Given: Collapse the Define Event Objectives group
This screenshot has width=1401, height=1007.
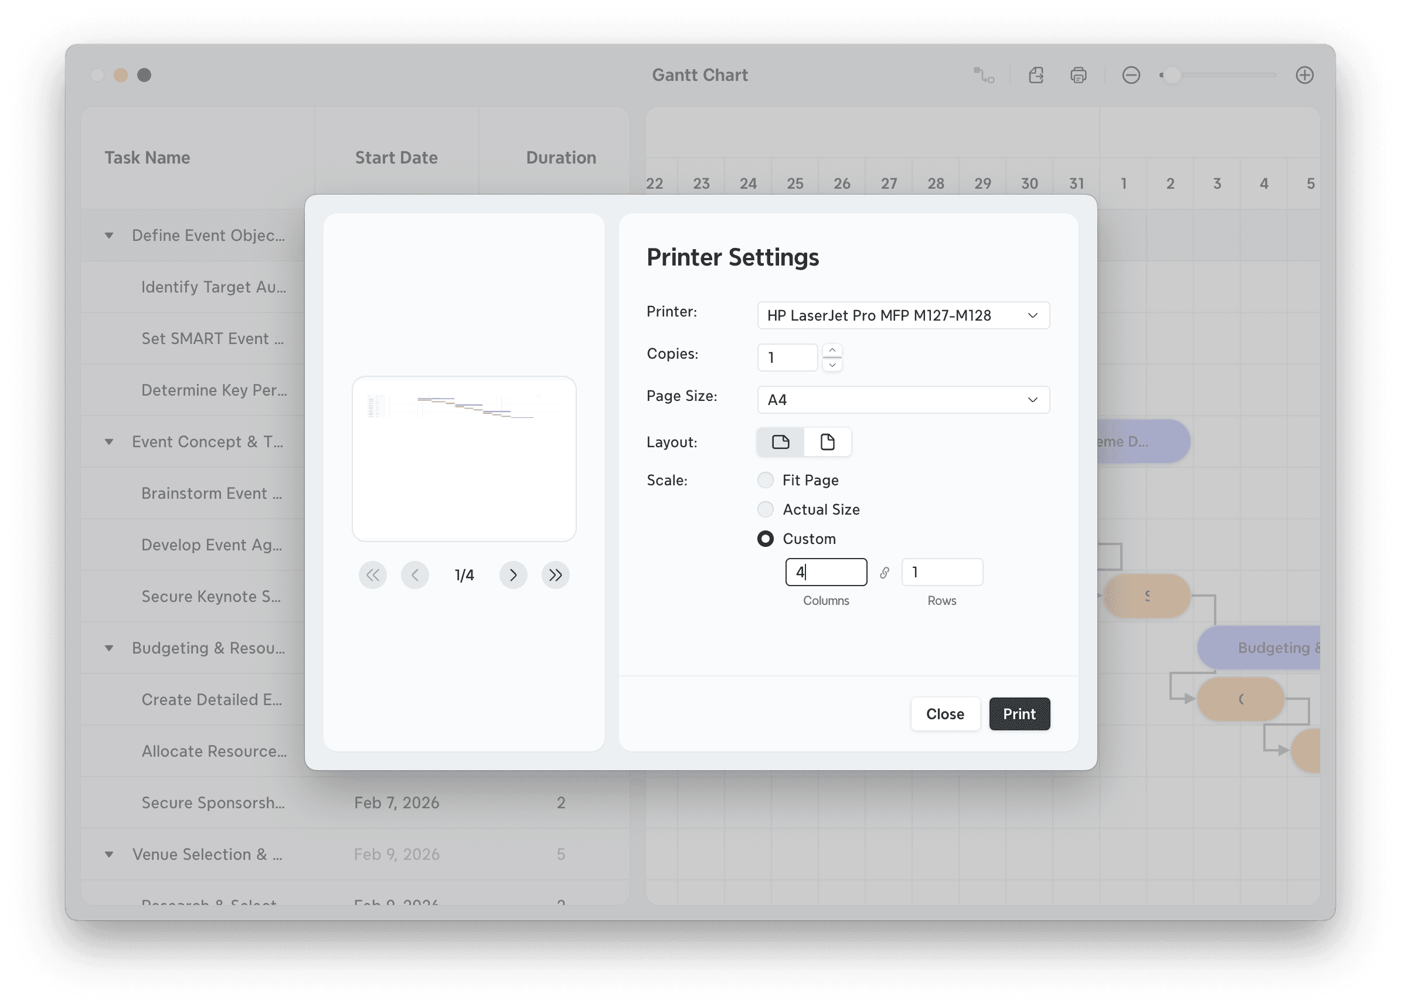Looking at the screenshot, I should 108,236.
